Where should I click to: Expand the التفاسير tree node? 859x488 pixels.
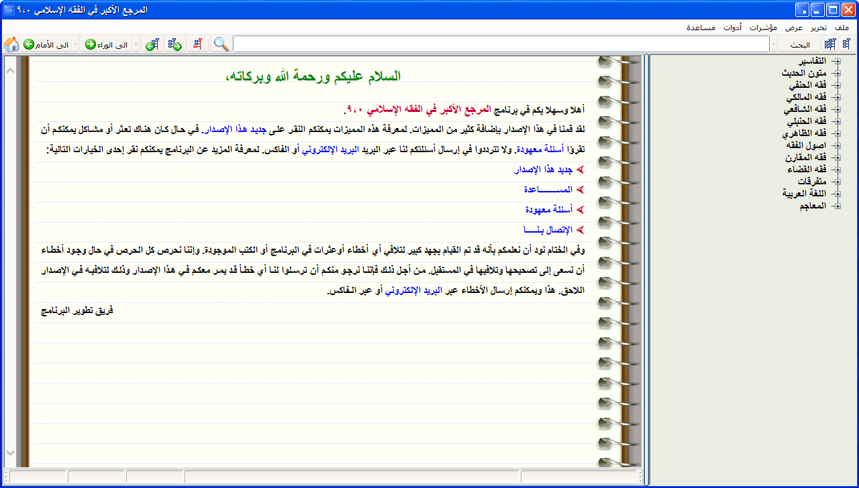(x=837, y=62)
